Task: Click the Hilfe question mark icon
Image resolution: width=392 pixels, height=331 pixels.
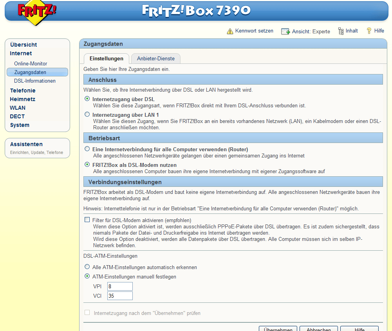Action: point(369,31)
